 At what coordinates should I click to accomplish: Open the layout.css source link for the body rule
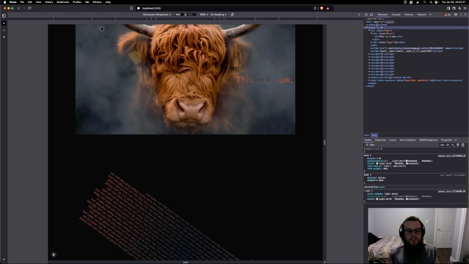click(451, 156)
